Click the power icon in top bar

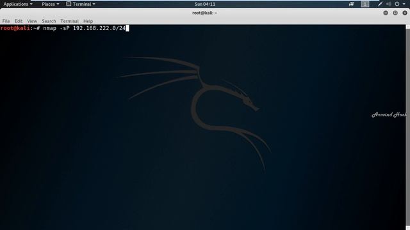pyautogui.click(x=397, y=4)
